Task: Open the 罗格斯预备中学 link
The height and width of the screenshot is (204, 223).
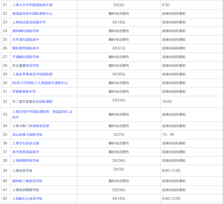Action: pos(24,92)
